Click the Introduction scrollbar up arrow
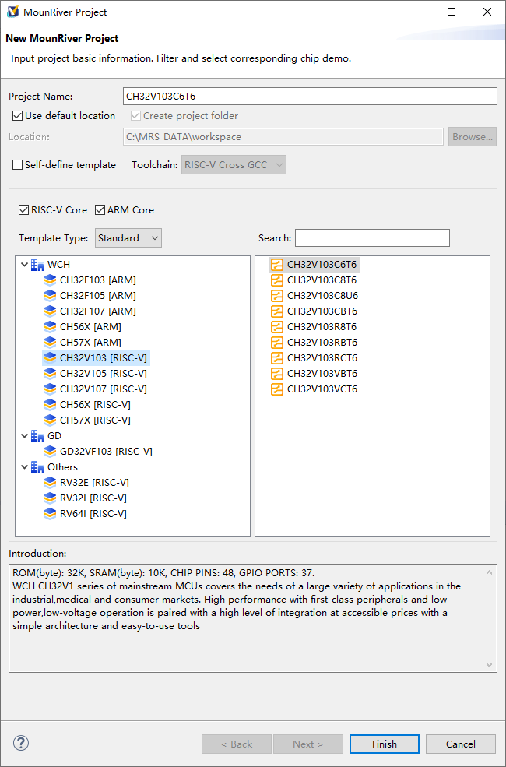This screenshot has width=506, height=767. pyautogui.click(x=490, y=572)
